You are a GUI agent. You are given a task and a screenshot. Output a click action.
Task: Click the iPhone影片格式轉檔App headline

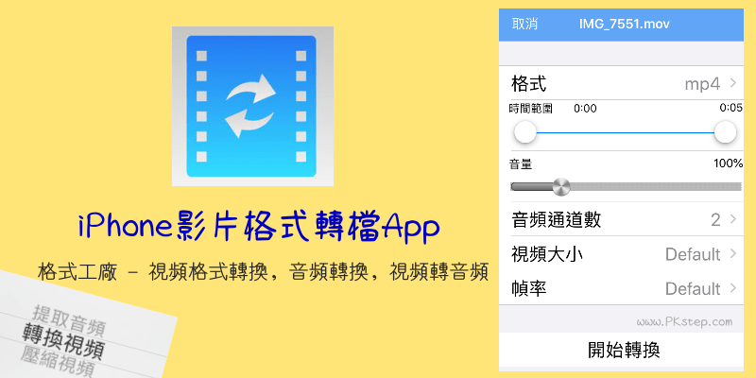pyautogui.click(x=259, y=225)
